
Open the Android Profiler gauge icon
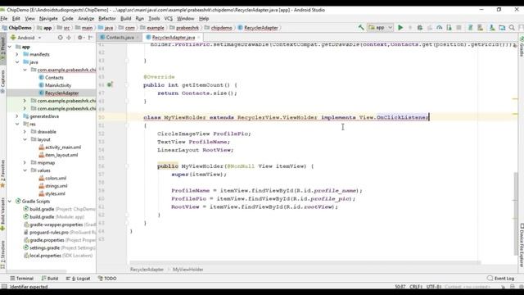[x=439, y=28]
